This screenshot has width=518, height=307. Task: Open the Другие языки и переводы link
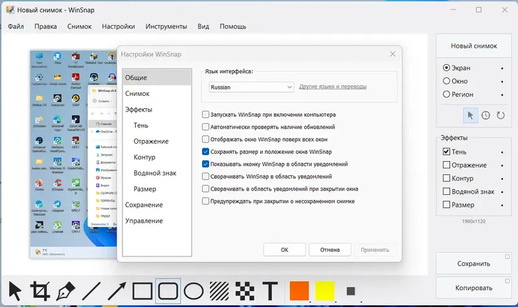(333, 87)
